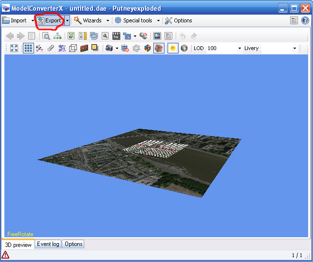This screenshot has width=313, height=262.
Task: Open the object measure ruler icon
Action: 82,36
